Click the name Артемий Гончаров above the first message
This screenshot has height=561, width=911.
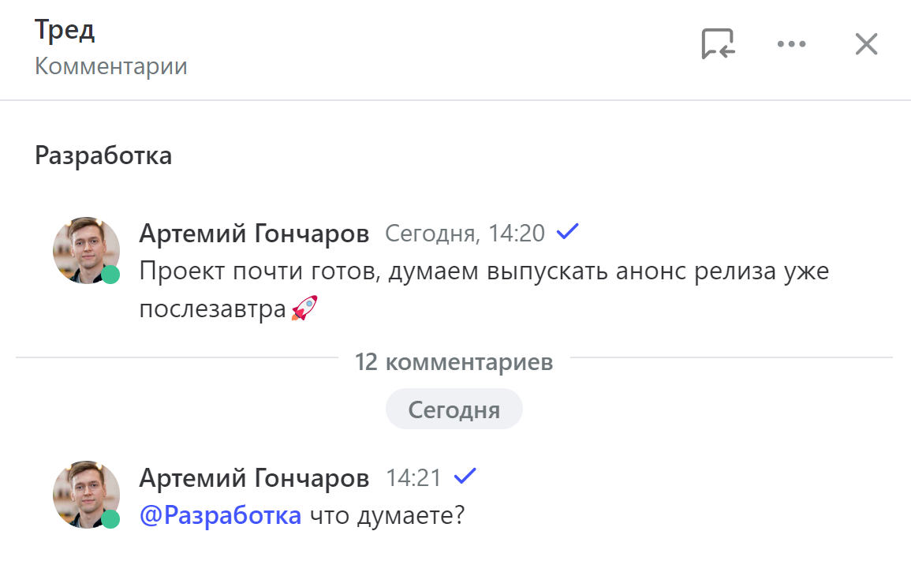[254, 233]
